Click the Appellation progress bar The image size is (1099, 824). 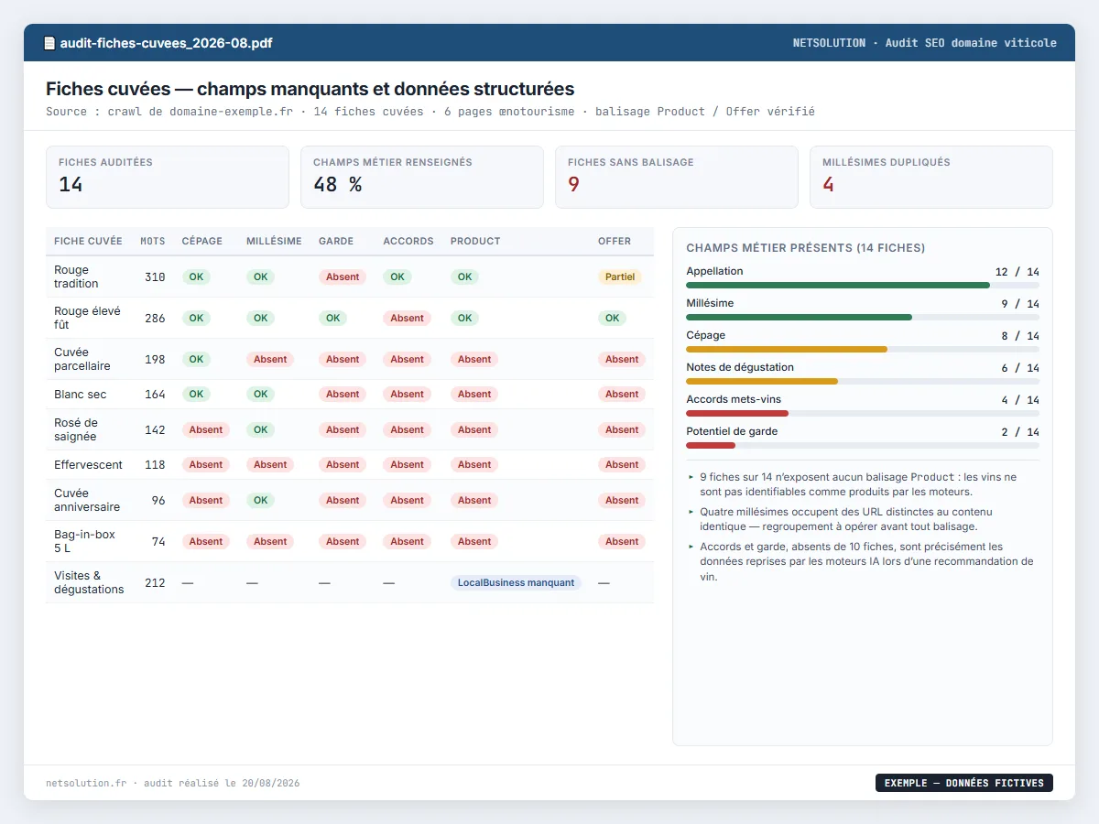click(x=863, y=285)
